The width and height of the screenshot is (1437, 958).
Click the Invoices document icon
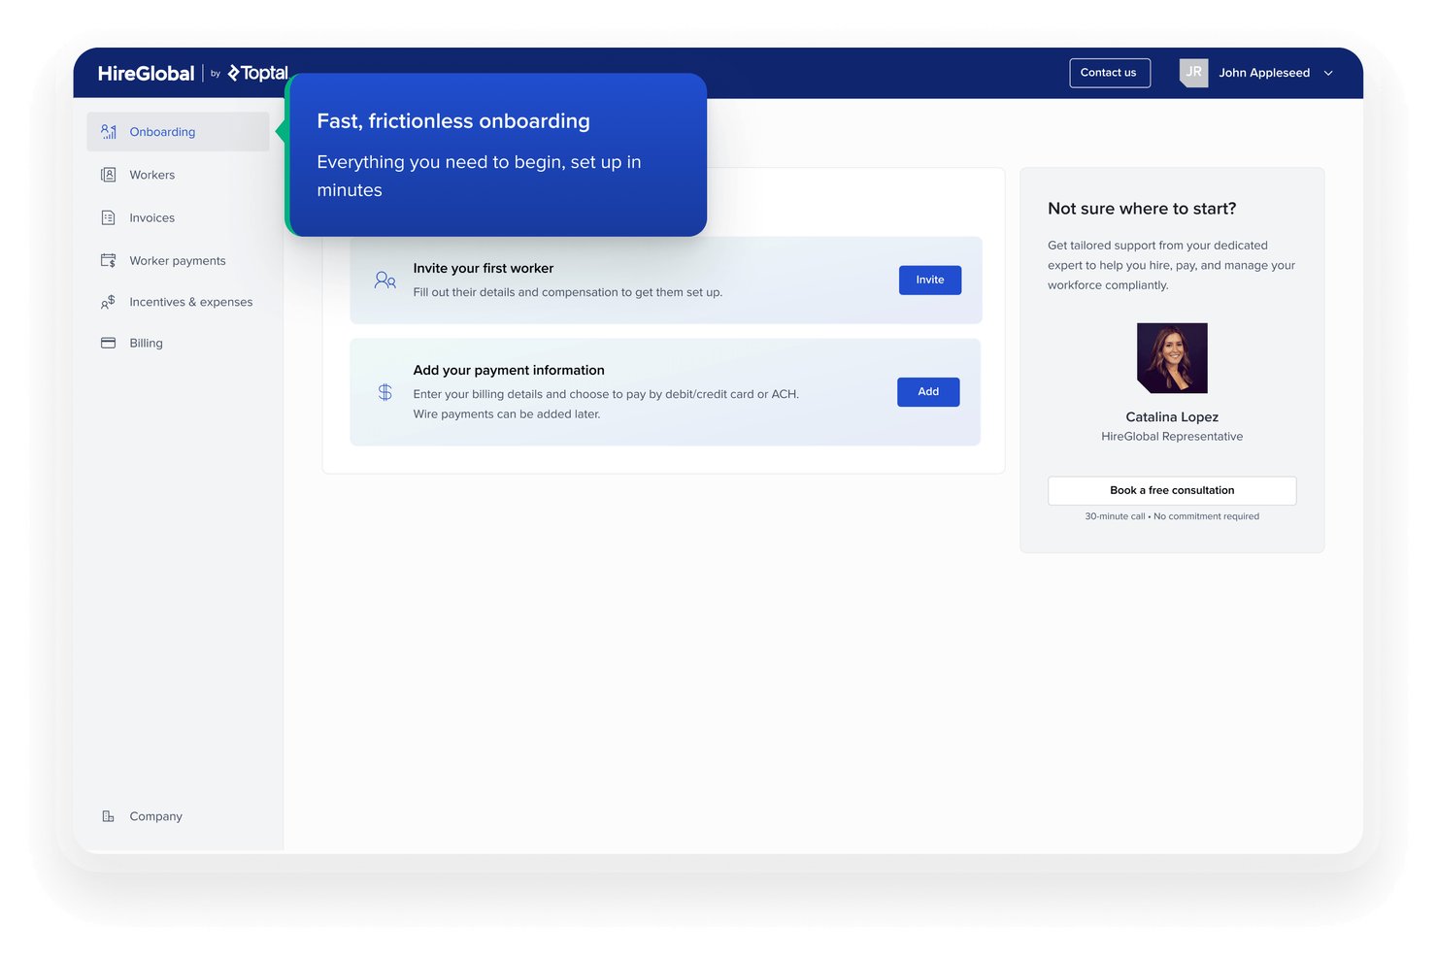coord(109,217)
